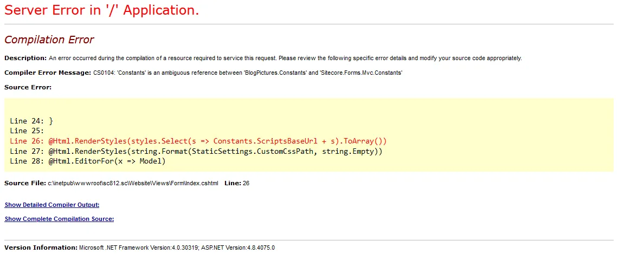Open Show Complete Compilation Source link
The image size is (618, 254).
pyautogui.click(x=59, y=219)
